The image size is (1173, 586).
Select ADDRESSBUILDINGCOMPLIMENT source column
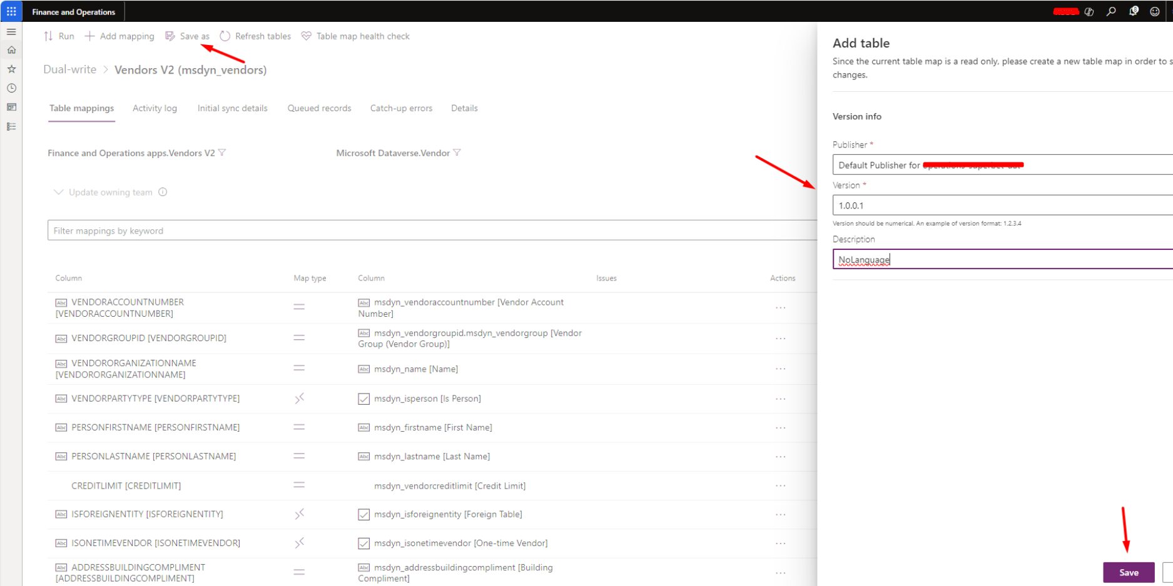click(130, 573)
